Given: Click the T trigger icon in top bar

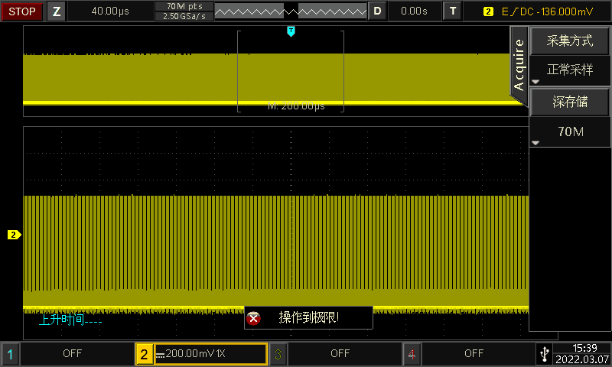Looking at the screenshot, I should coord(454,11).
